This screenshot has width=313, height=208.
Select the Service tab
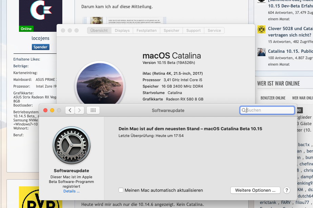pyautogui.click(x=214, y=30)
